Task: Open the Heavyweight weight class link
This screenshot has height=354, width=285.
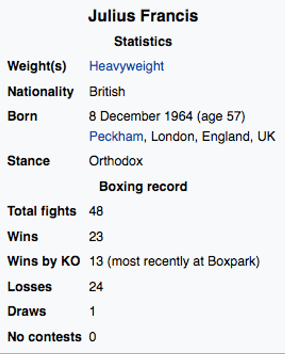Action: click(127, 66)
